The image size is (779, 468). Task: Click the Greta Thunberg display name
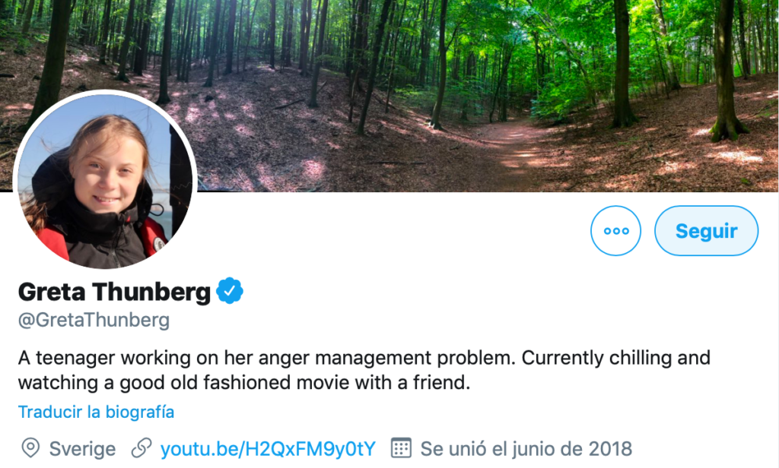(x=113, y=292)
